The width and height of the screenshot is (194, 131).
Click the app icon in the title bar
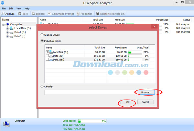(x=3, y=3)
